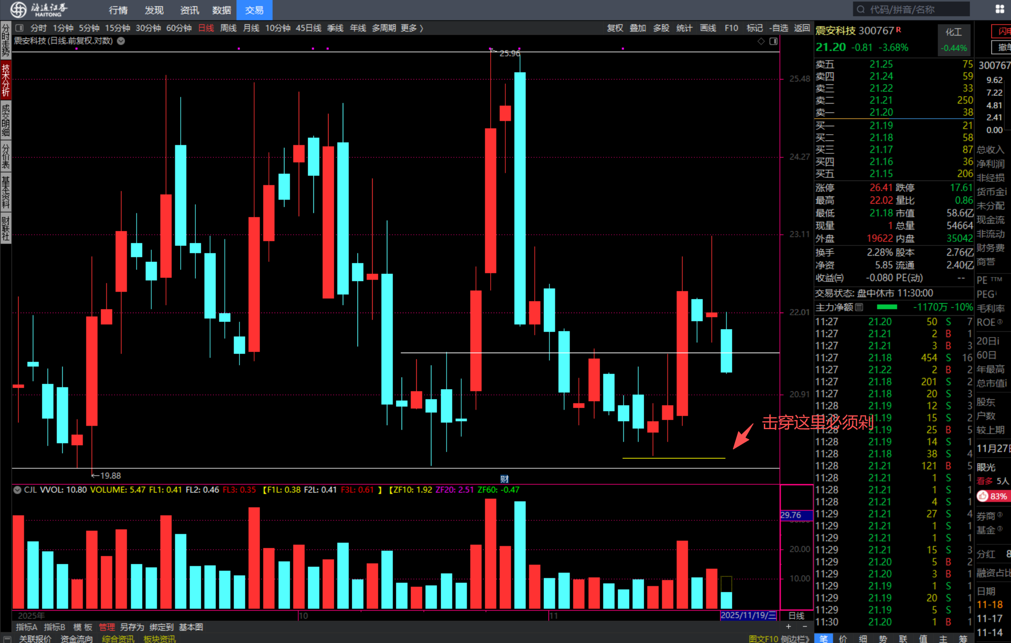Click the zoom out minus icon below the chart
The image size is (1011, 643).
(x=804, y=627)
